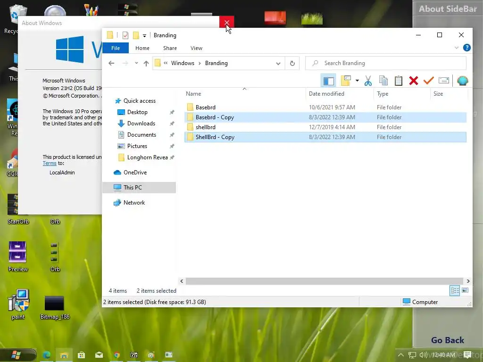This screenshot has width=483, height=362.
Task: Switch to details view via status bar icon
Action: click(455, 290)
